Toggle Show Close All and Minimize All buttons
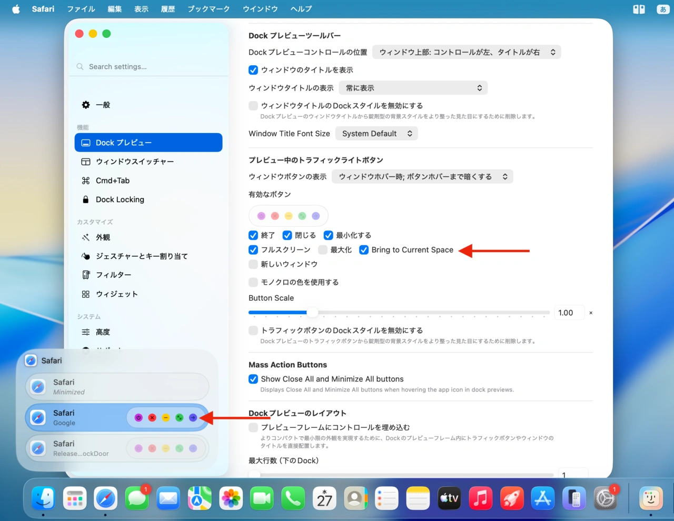 tap(253, 379)
